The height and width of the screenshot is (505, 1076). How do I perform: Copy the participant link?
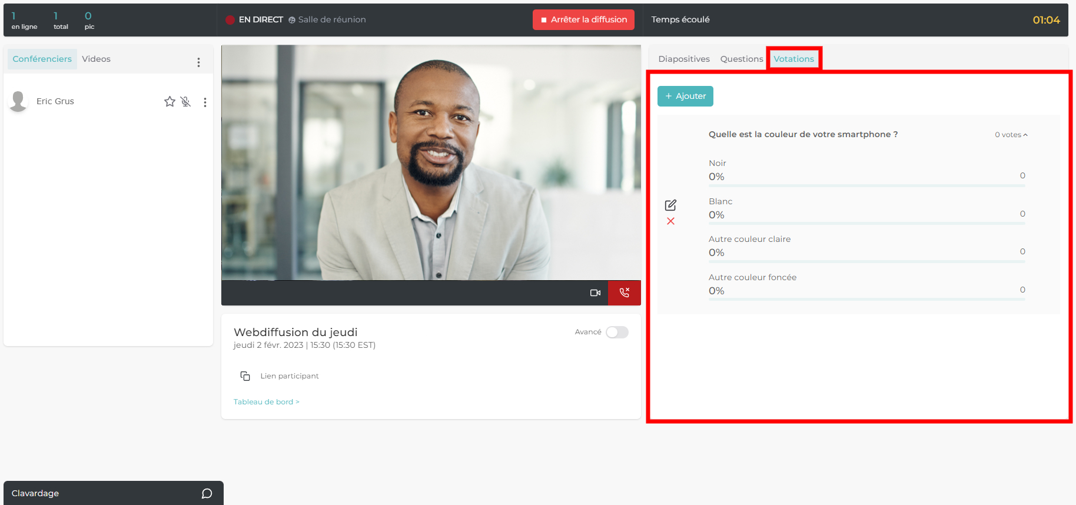[x=245, y=376]
